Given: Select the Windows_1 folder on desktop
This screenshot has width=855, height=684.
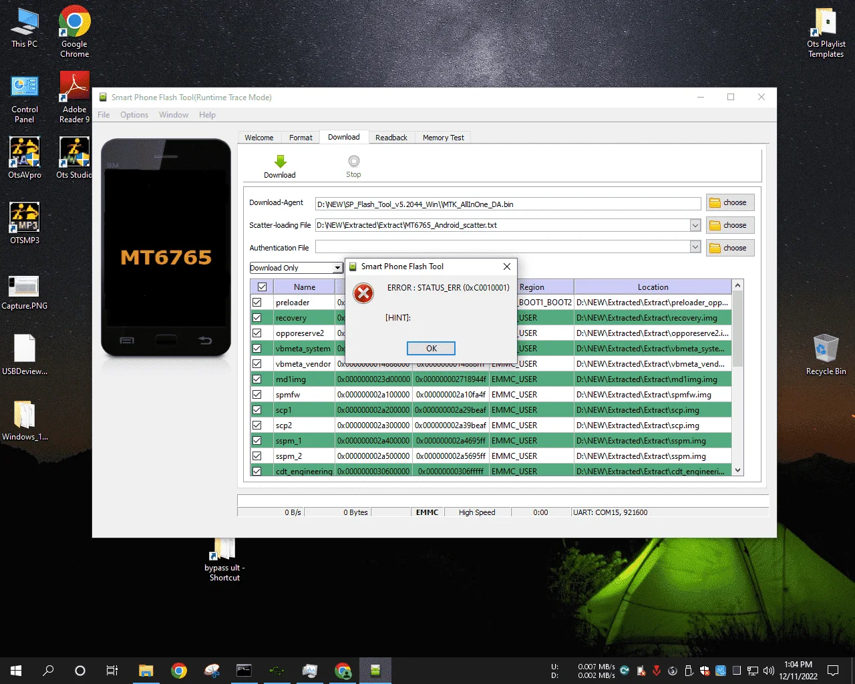Looking at the screenshot, I should coord(25,421).
